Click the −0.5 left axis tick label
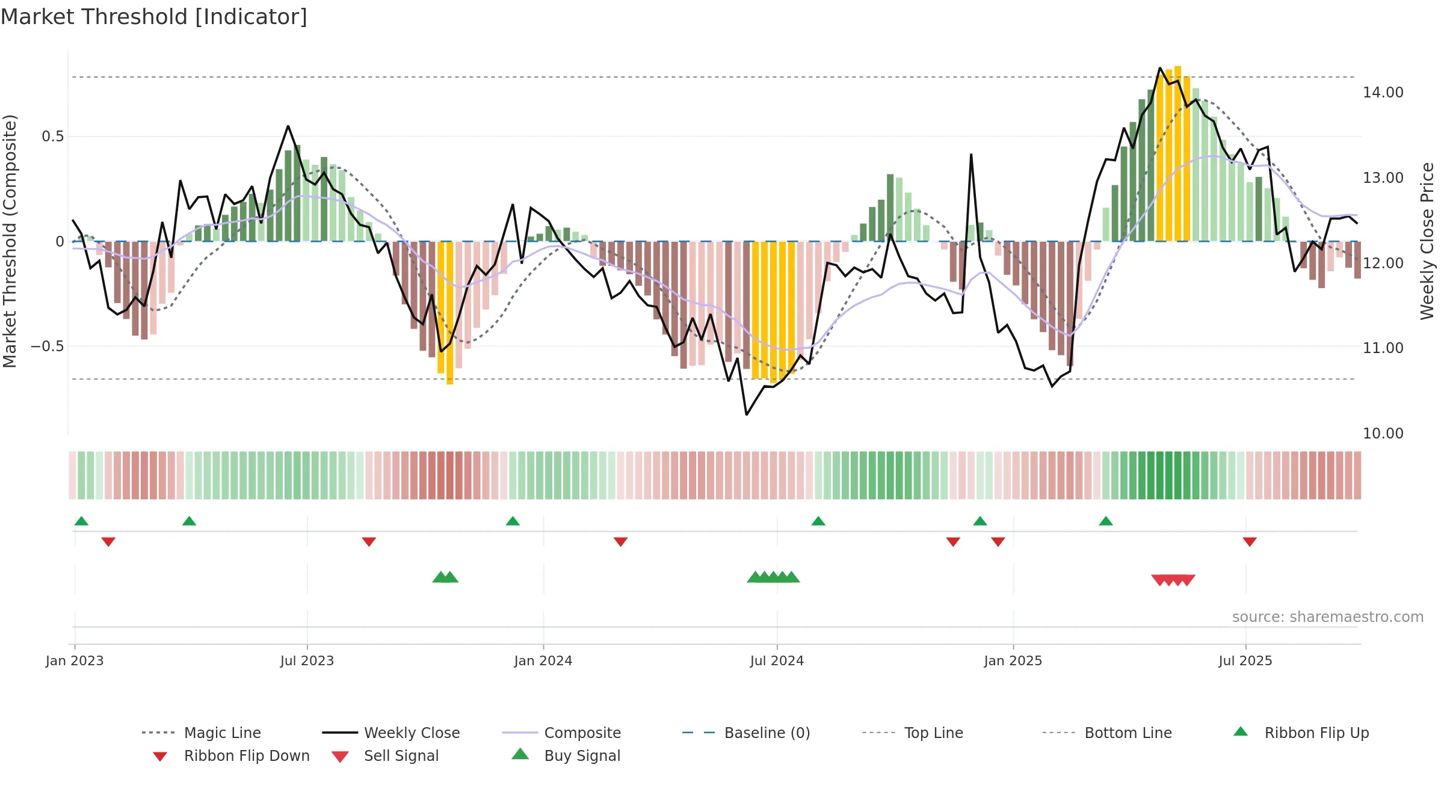Viewport: 1444px width, 812px height. coord(48,346)
